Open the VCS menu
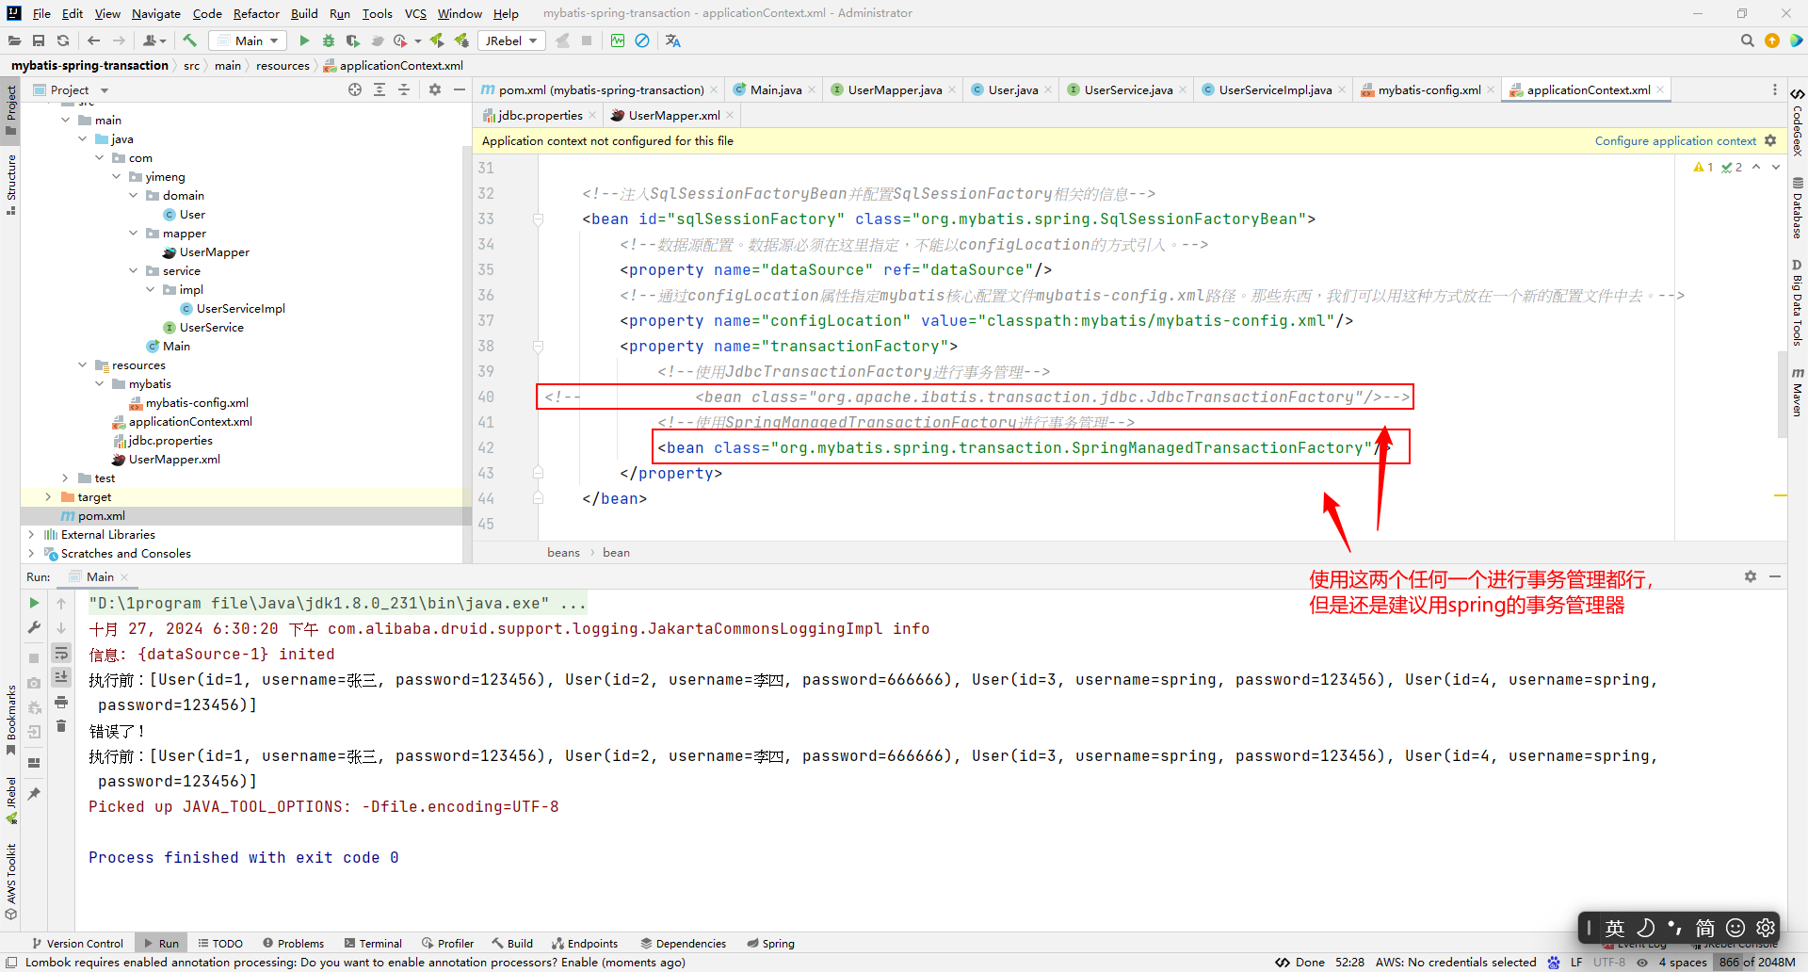1808x972 pixels. tap(415, 13)
